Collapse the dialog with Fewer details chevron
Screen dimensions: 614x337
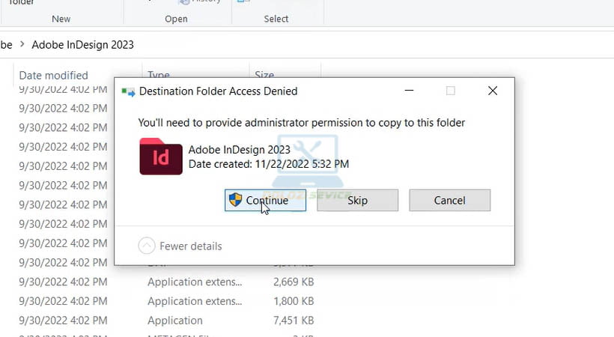pos(148,246)
